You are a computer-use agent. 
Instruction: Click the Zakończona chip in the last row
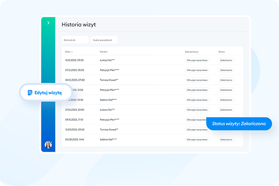[x=226, y=140]
